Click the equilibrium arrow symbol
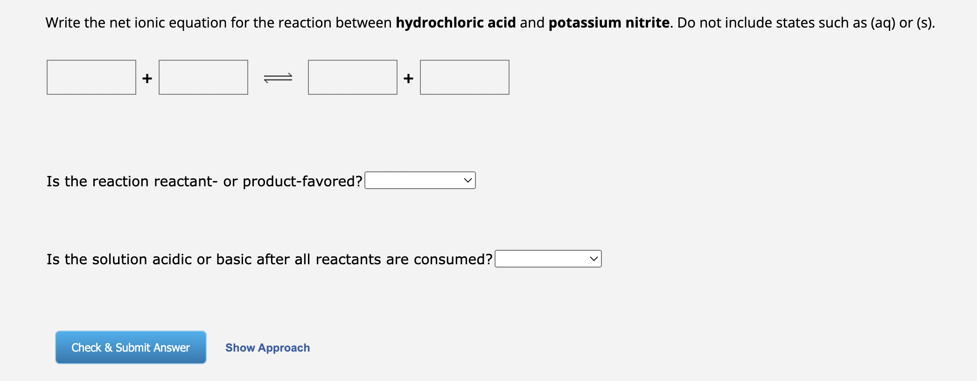 278,78
